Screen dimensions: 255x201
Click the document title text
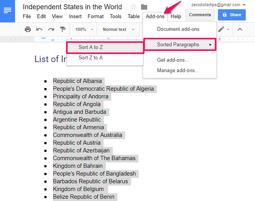[x=72, y=7]
